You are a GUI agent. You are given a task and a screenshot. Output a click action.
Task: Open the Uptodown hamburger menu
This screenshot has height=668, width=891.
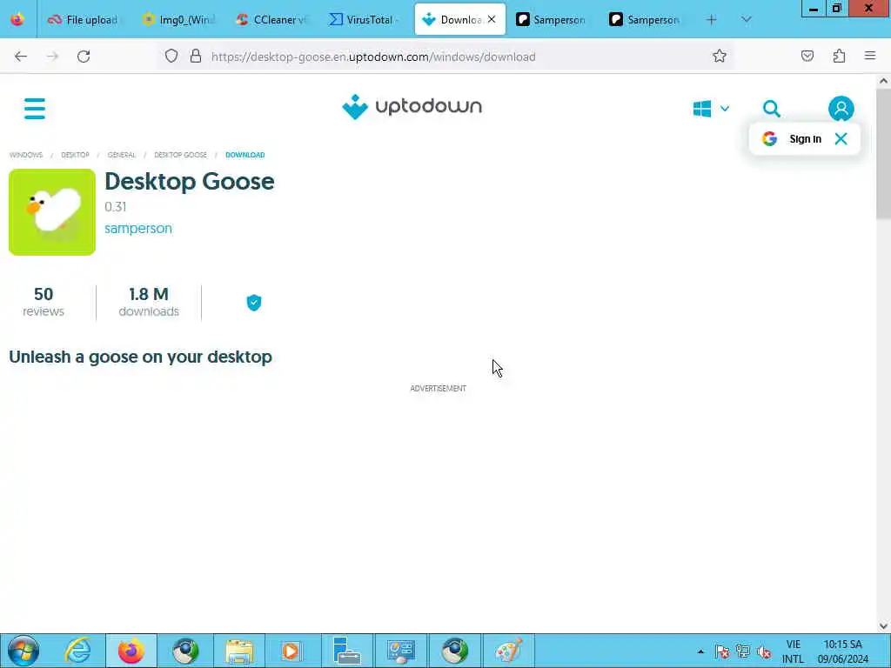[x=35, y=109]
